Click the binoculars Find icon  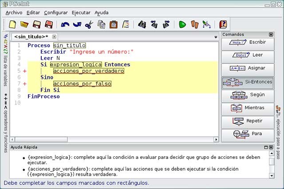(142, 24)
